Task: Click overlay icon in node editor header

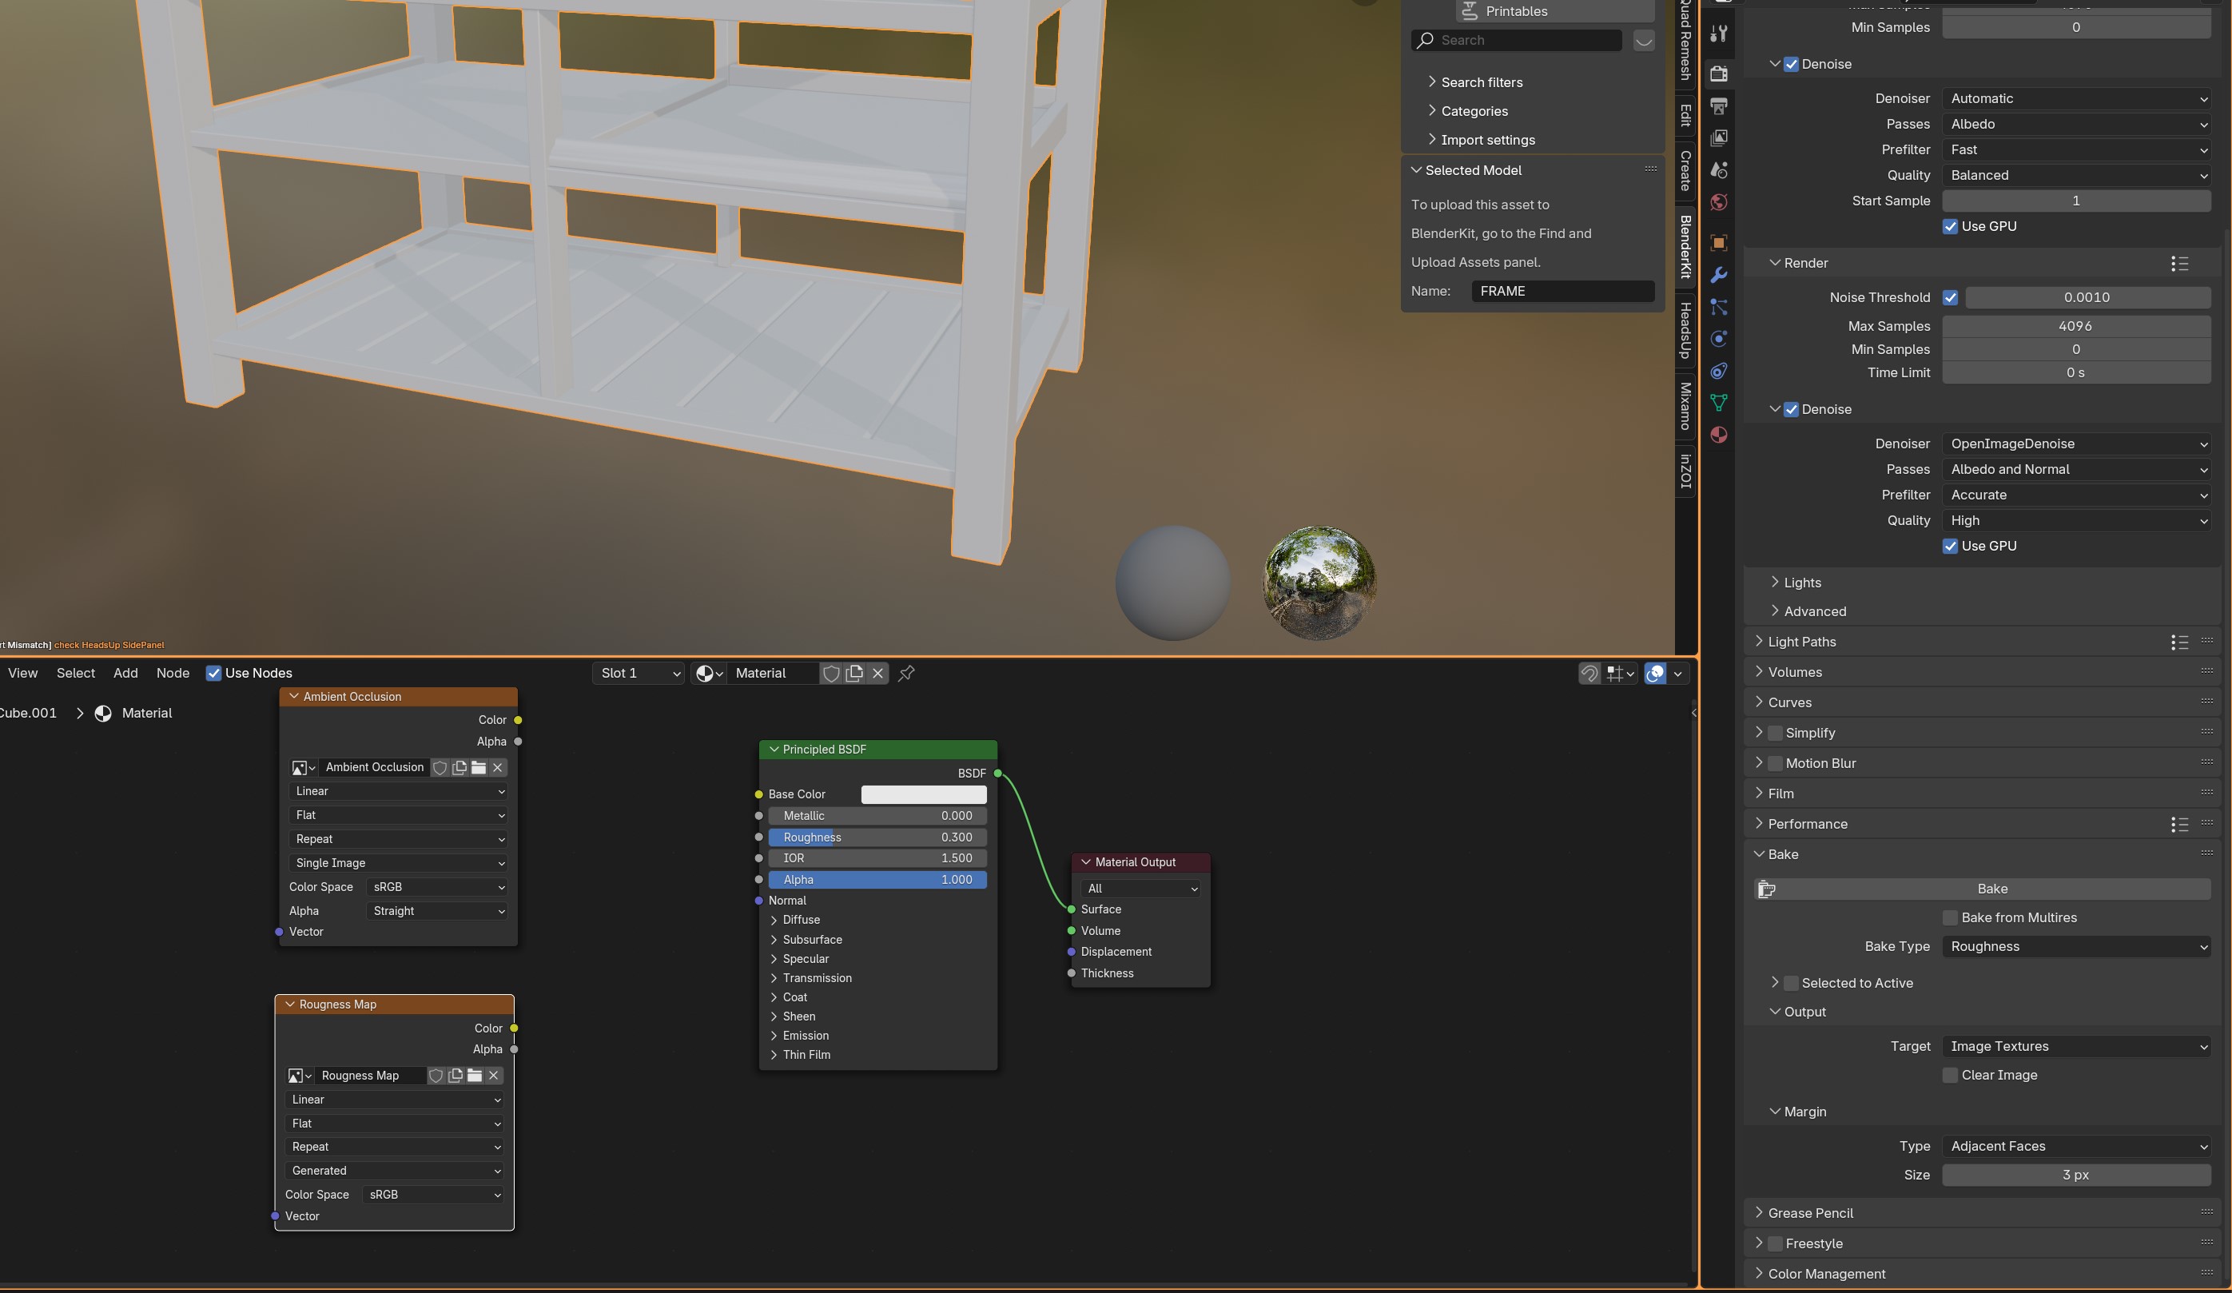Action: [x=1655, y=674]
